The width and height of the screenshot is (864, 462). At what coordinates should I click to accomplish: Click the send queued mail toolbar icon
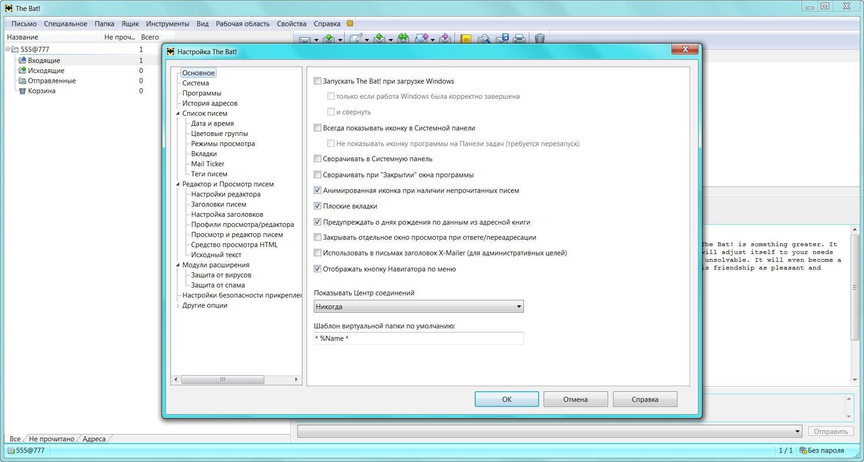point(329,39)
